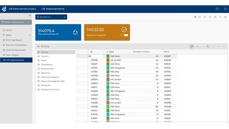Click the UX Improvements header title
The height and width of the screenshot is (129, 229).
(x=53, y=9)
